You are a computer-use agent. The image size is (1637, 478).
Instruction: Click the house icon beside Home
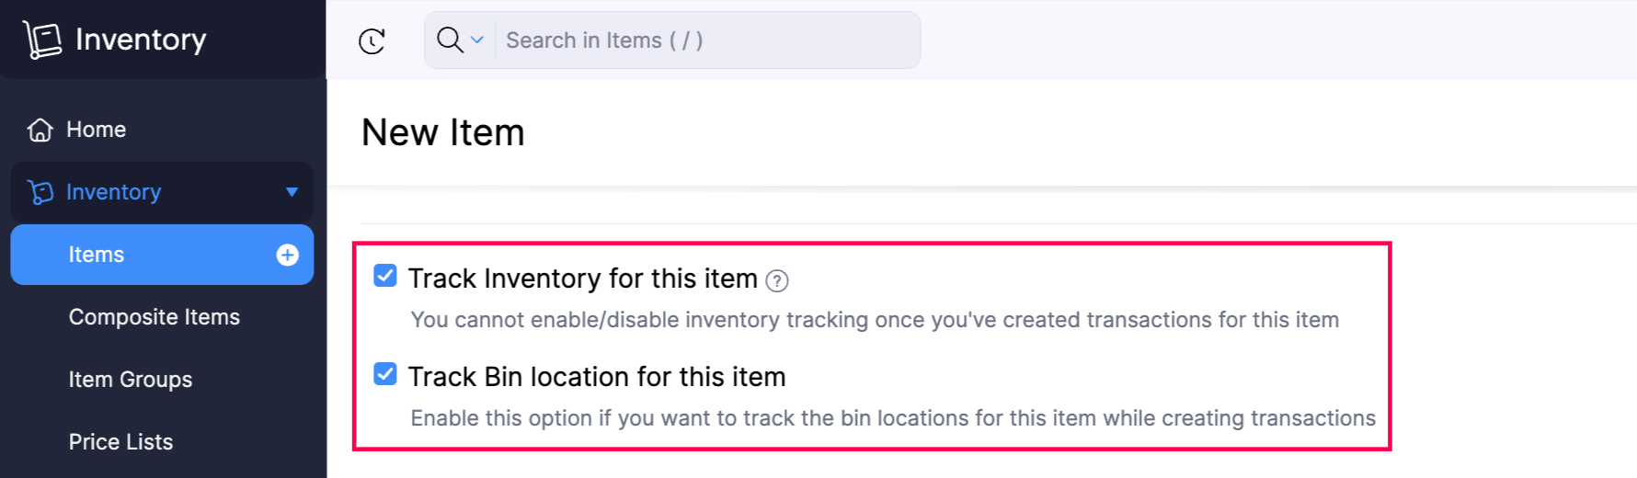coord(40,130)
